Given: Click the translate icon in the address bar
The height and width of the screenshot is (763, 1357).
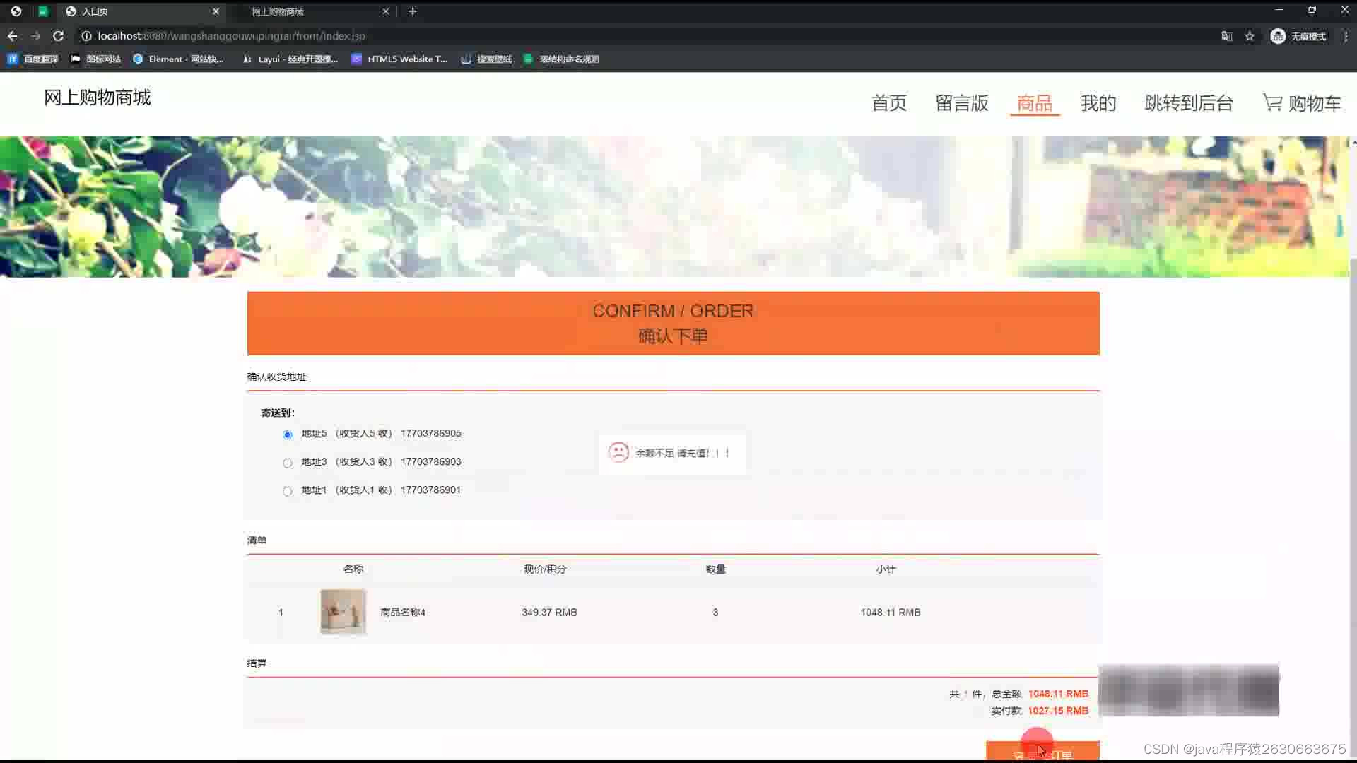Looking at the screenshot, I should coord(1227,35).
